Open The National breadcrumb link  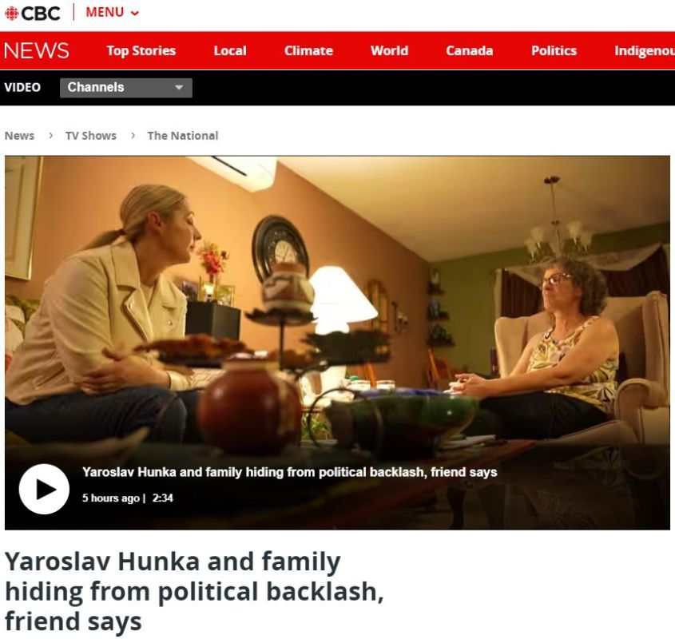[x=183, y=136]
